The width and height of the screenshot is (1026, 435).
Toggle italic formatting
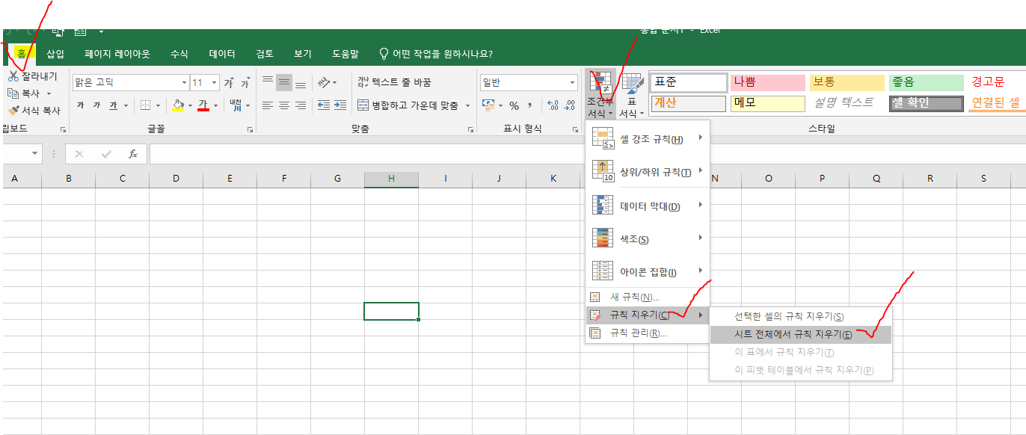point(96,105)
